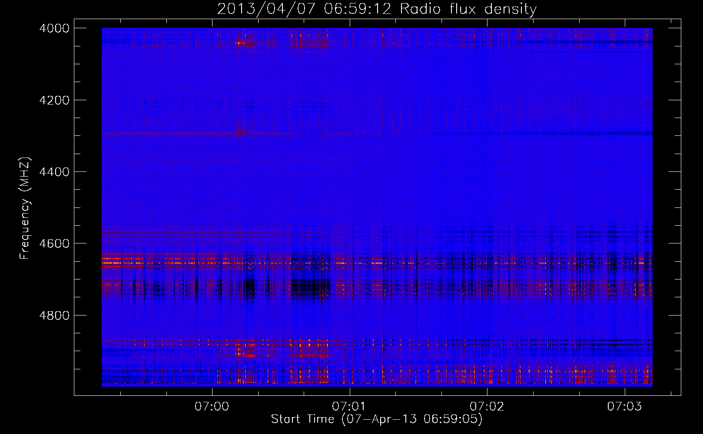This screenshot has width=703, height=434.
Task: Select the 4800 frequency tick label
Action: (54, 316)
